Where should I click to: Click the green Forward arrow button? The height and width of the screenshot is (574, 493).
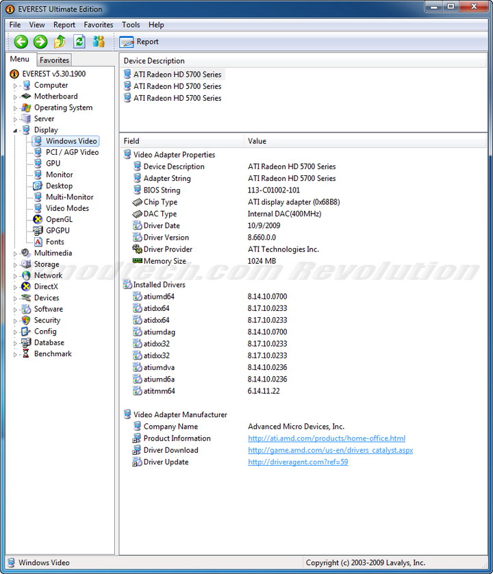(x=40, y=42)
